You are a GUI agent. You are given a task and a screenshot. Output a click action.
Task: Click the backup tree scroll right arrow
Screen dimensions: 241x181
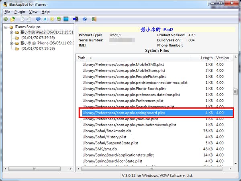[71, 169]
